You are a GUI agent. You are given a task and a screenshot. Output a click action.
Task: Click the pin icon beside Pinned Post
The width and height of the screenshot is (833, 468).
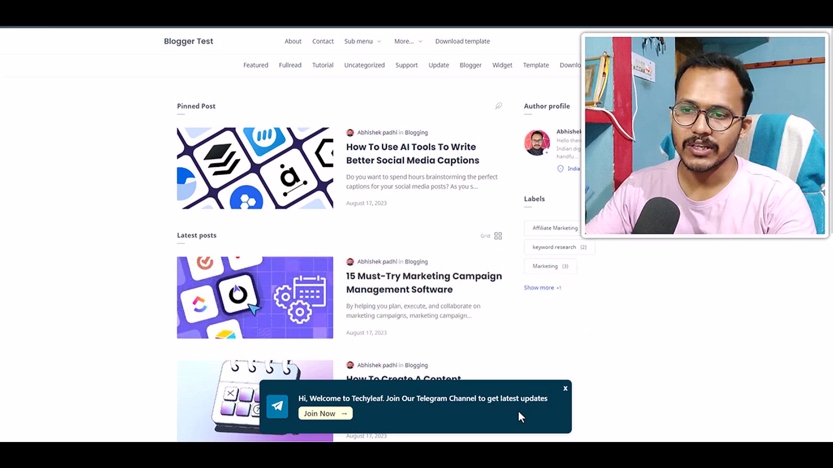[498, 106]
